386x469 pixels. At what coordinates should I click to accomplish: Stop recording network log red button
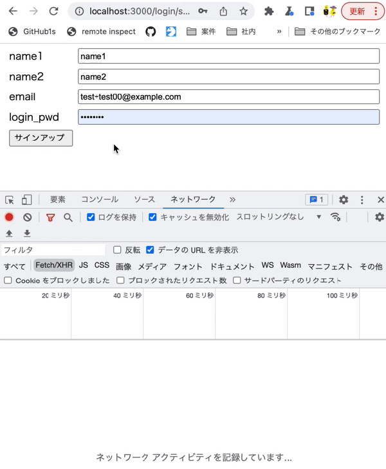(9, 217)
